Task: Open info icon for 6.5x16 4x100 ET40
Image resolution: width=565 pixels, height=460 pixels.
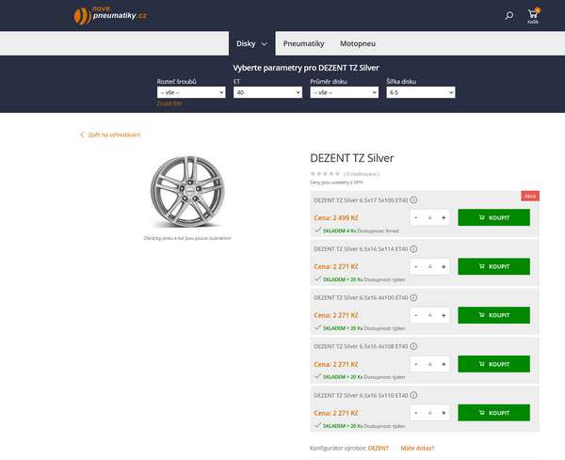Action: 413,297
